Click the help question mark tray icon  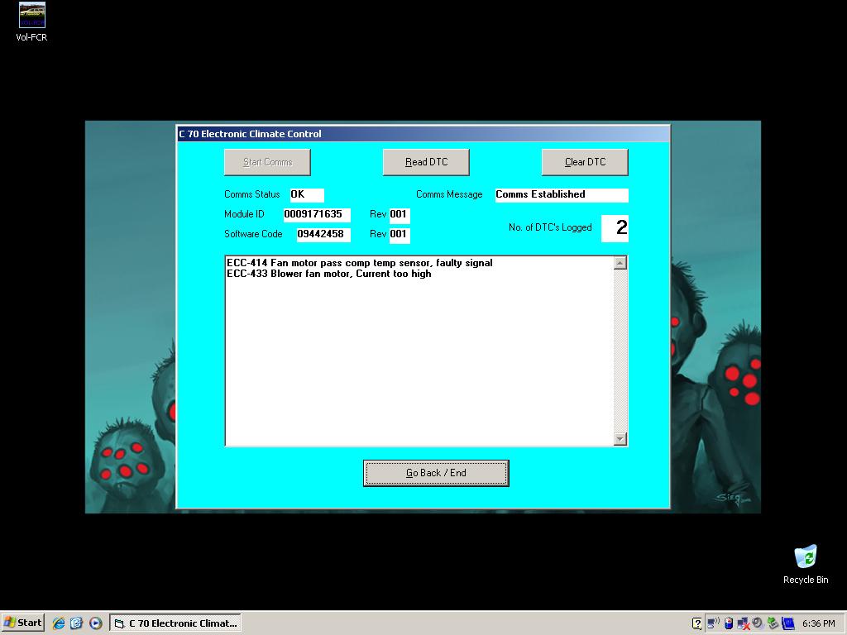point(697,623)
